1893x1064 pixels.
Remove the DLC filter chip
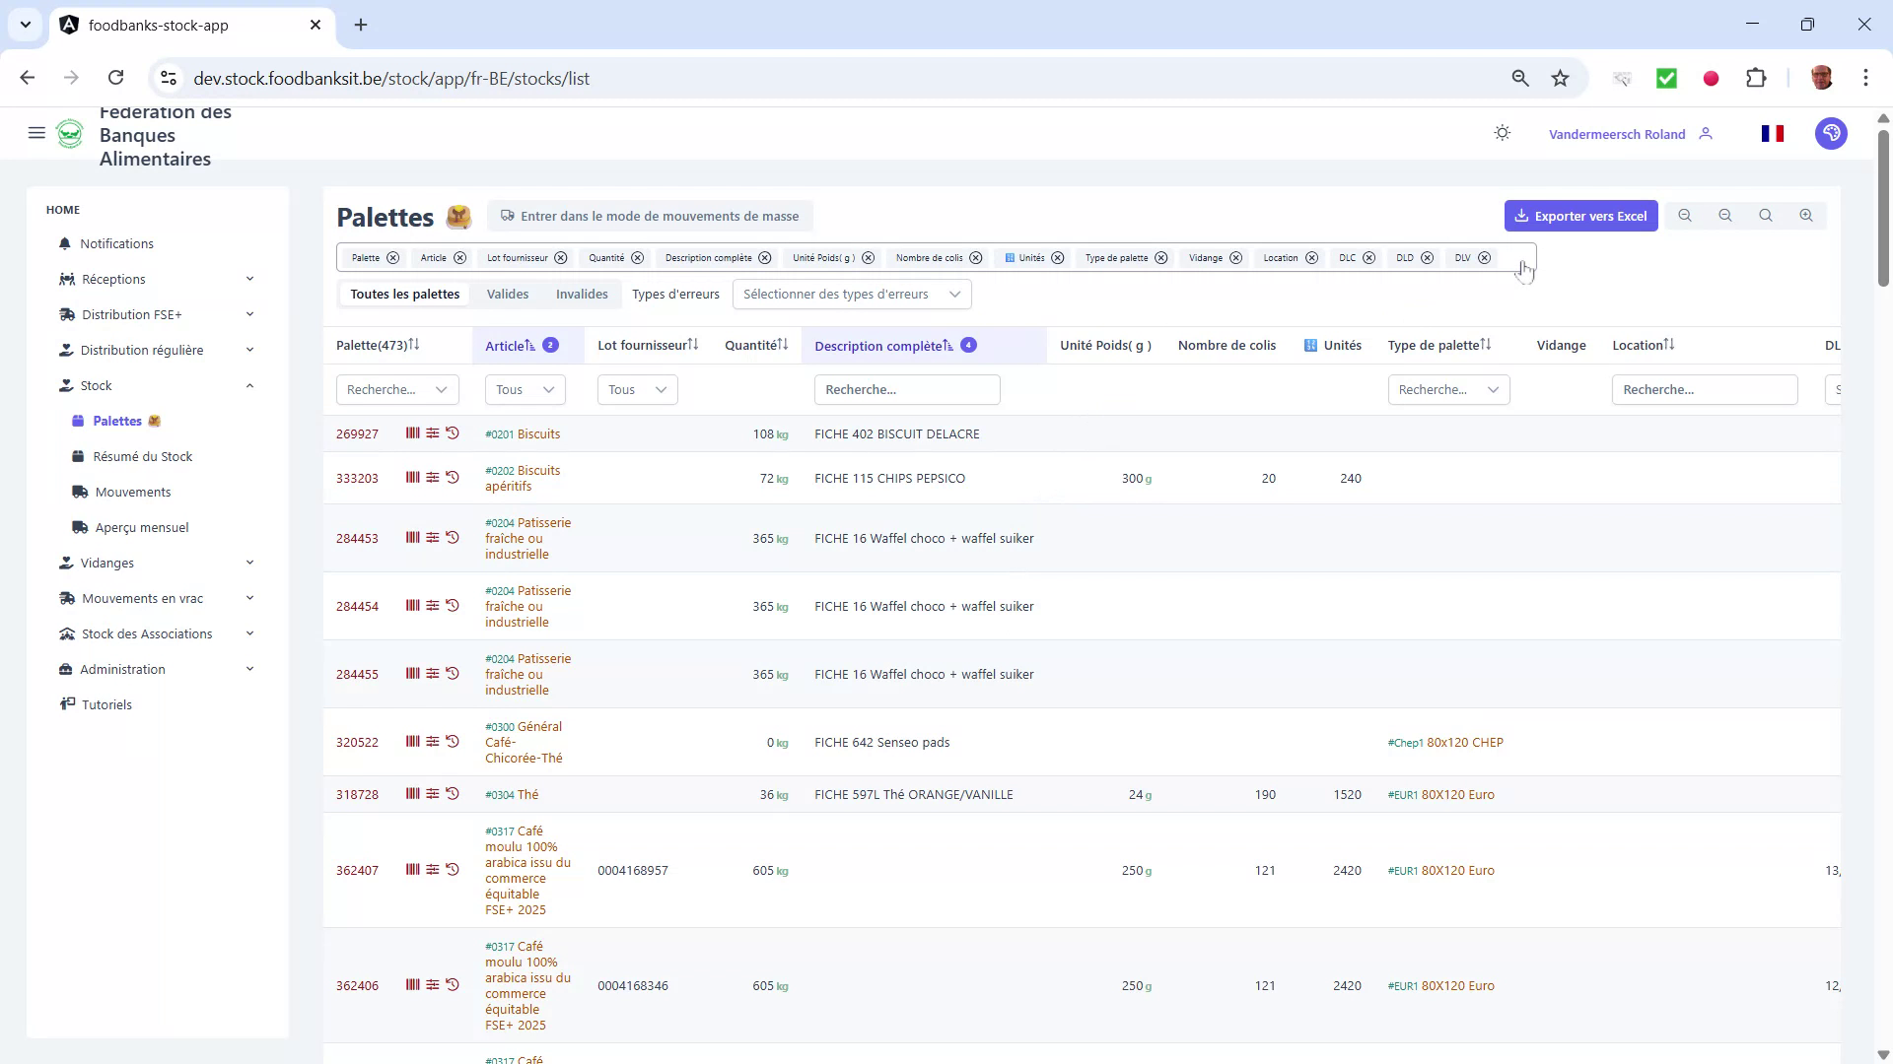tap(1368, 257)
